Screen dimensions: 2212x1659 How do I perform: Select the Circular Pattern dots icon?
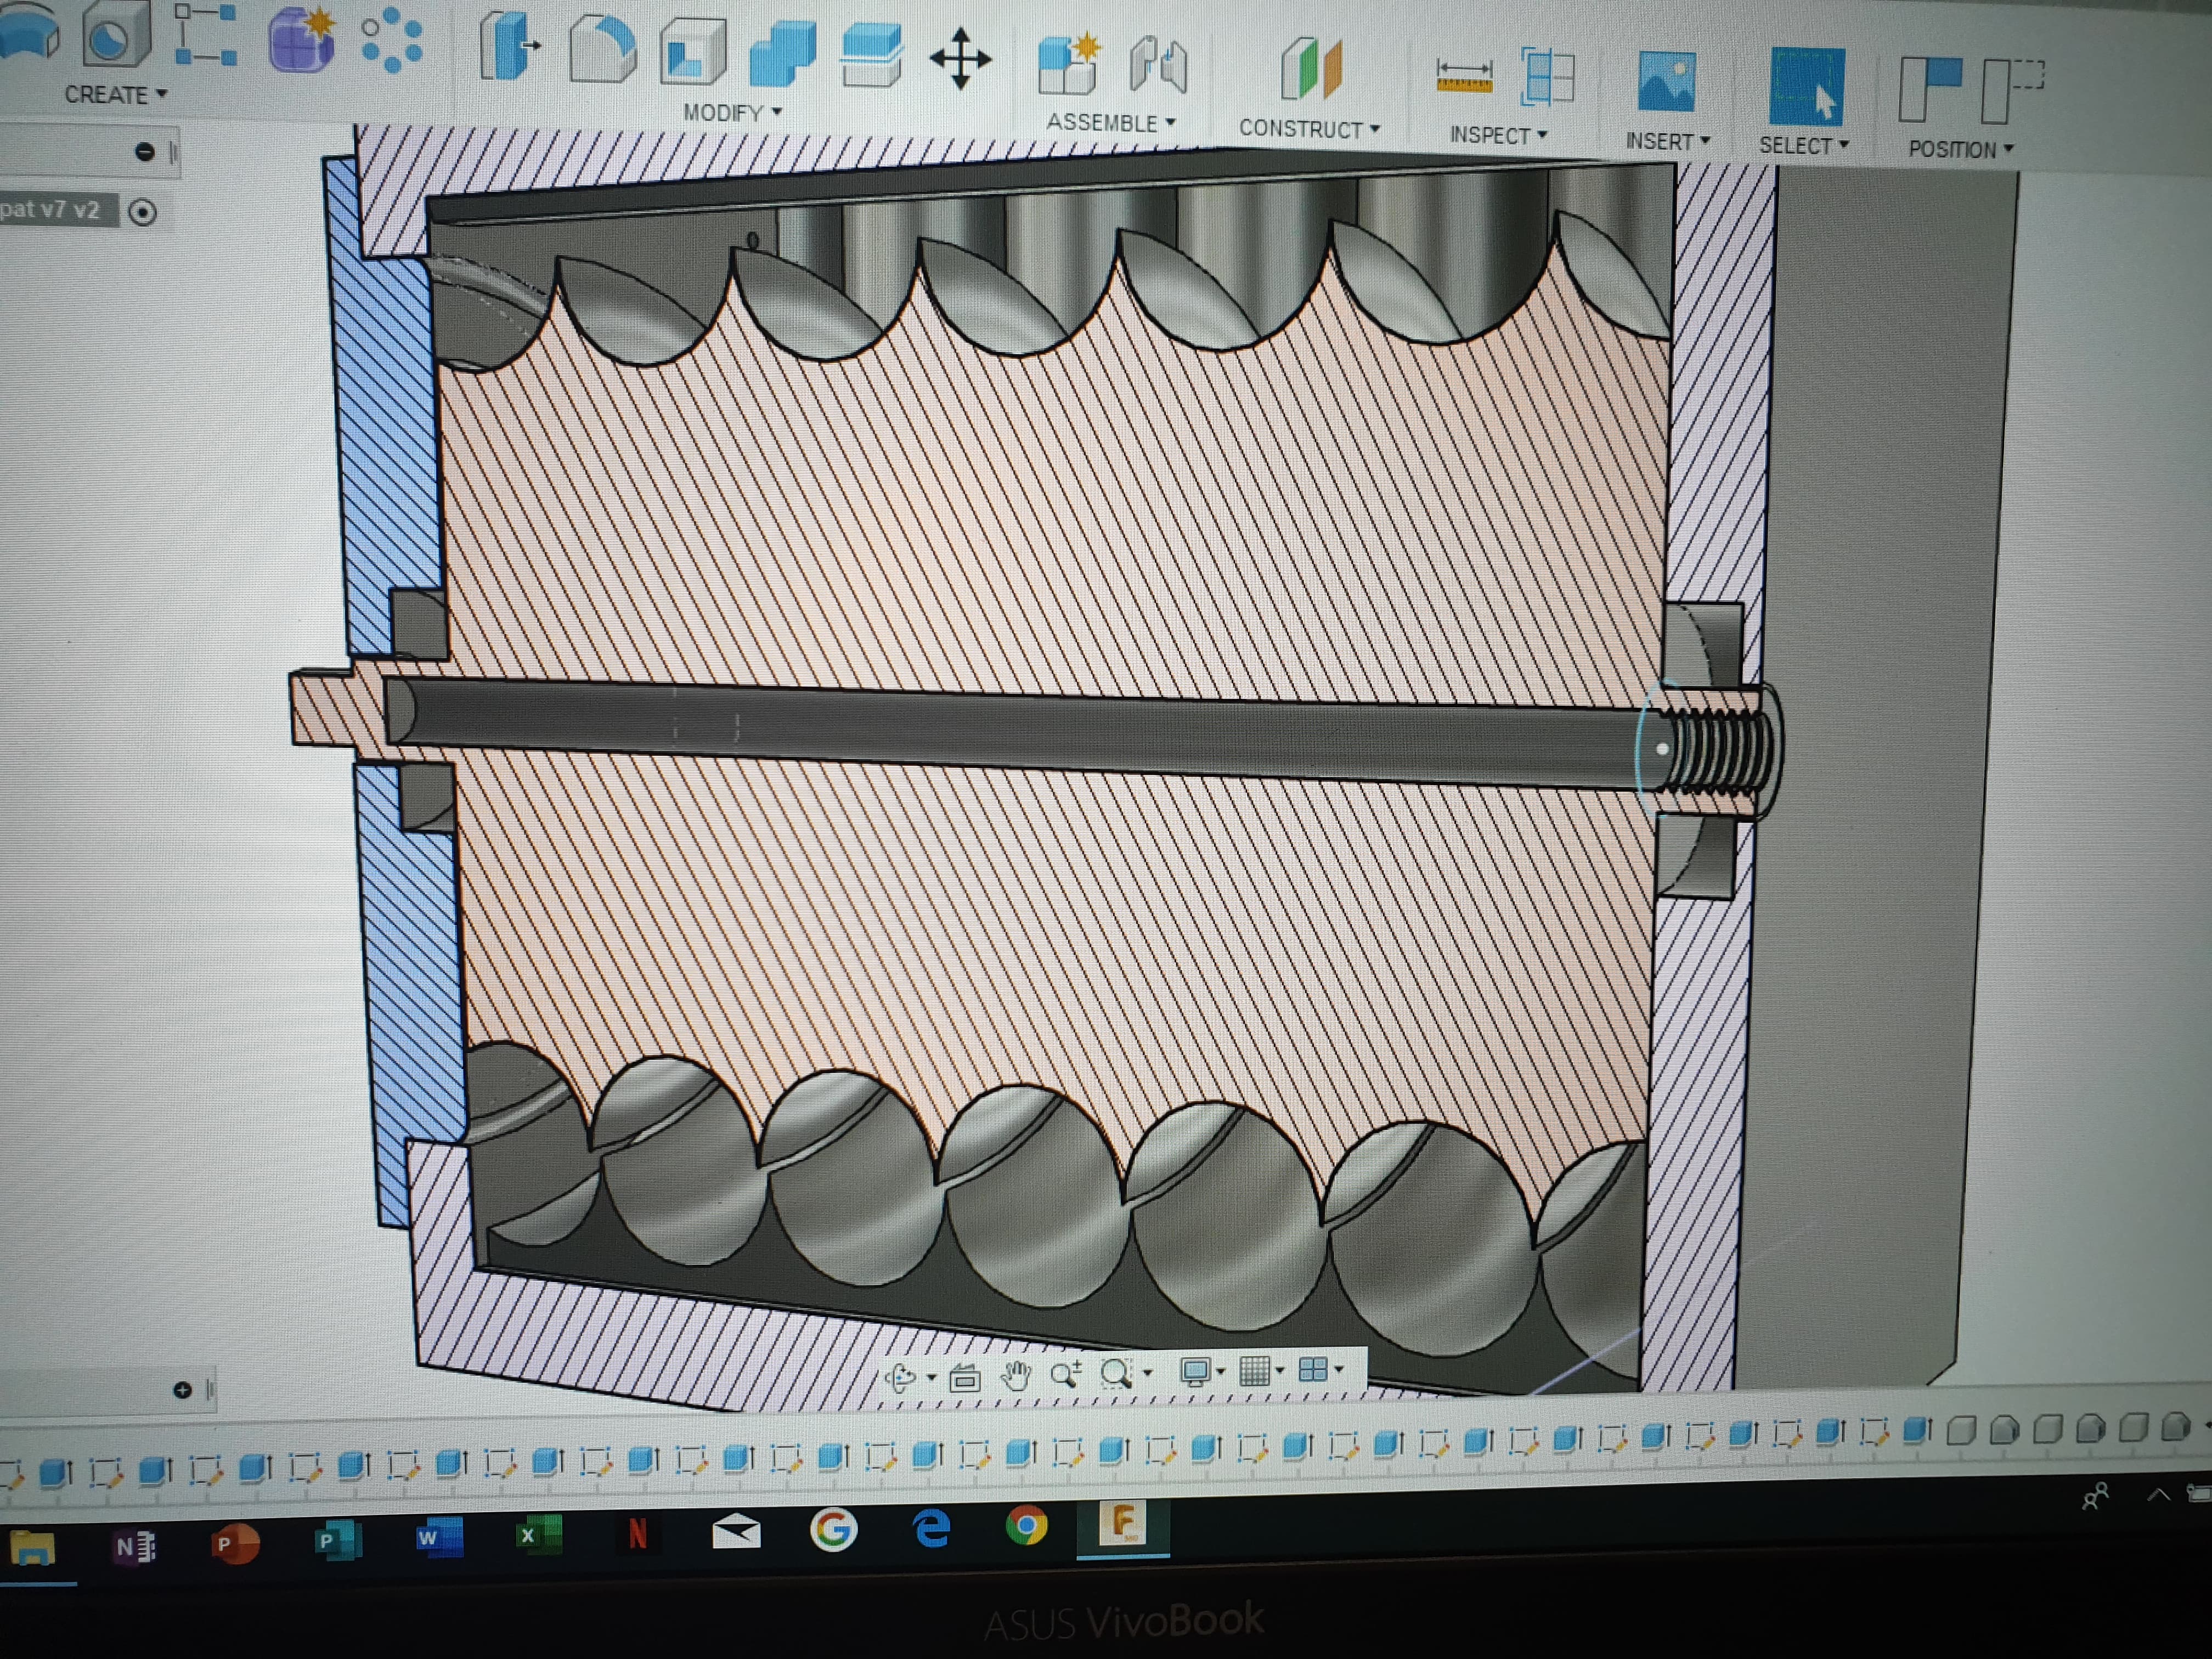pyautogui.click(x=391, y=41)
